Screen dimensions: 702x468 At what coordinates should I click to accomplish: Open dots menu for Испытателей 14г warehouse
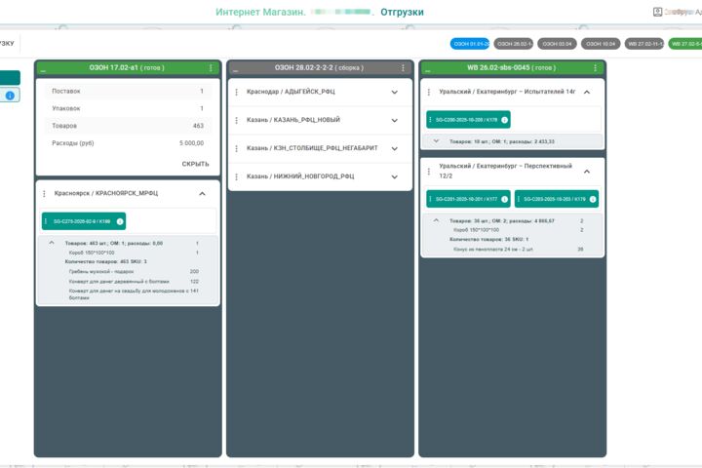tap(428, 92)
